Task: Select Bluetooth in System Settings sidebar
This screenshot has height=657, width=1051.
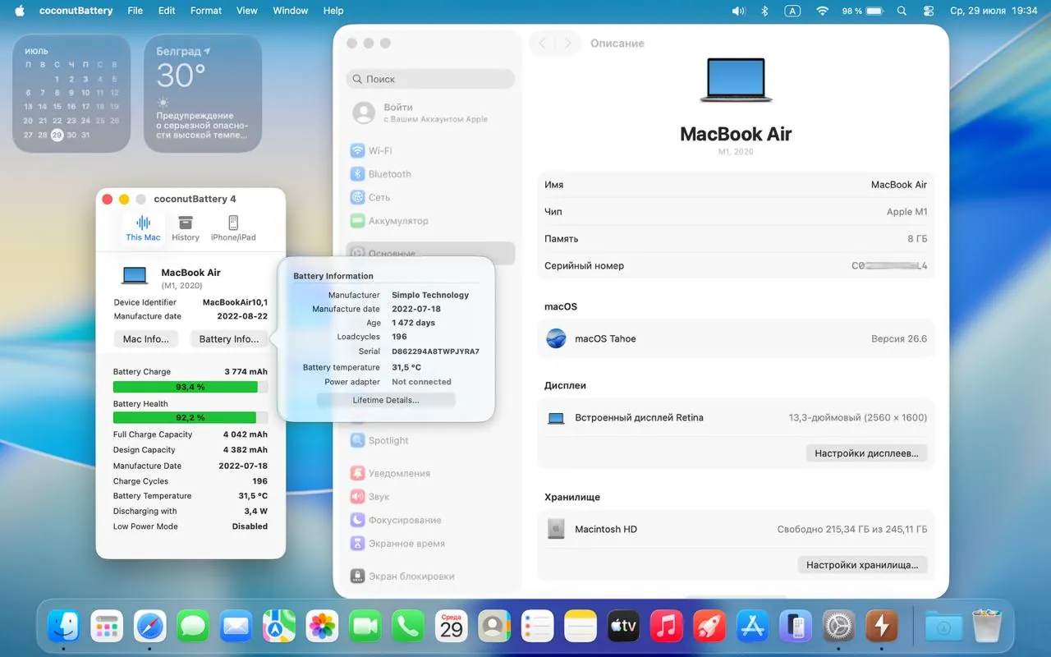Action: click(x=431, y=174)
